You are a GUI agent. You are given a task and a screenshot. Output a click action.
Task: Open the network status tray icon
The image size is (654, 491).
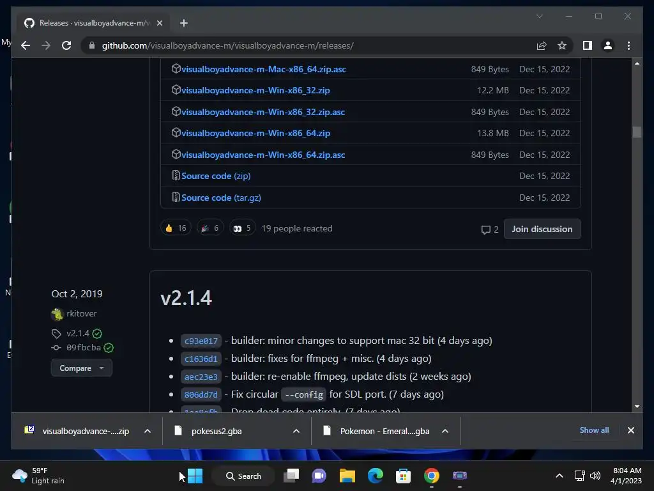pos(579,476)
